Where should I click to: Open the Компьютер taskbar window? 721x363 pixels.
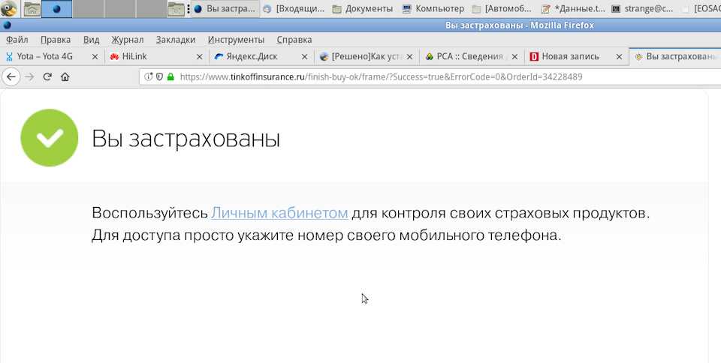tap(433, 9)
